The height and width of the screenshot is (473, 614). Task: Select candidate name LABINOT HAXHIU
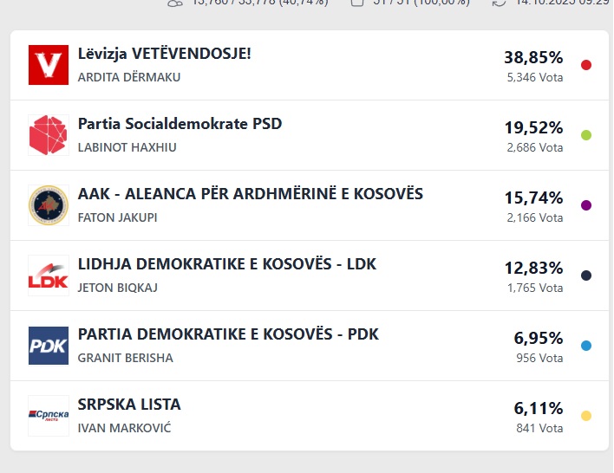127,147
